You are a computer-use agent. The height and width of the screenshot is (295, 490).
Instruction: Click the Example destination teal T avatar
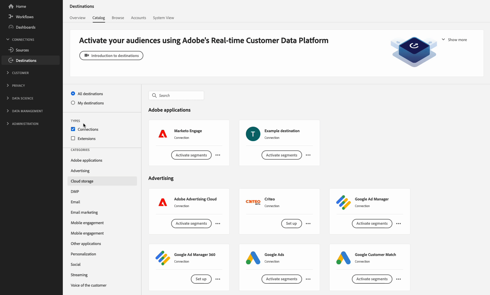click(253, 134)
